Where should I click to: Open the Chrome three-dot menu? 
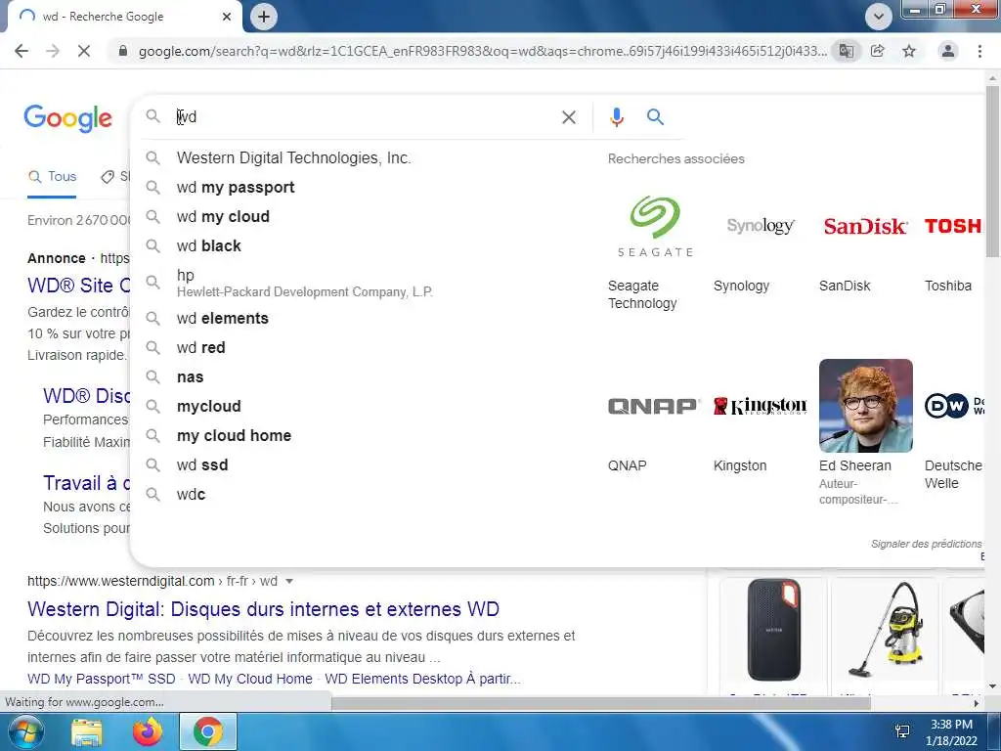[x=979, y=51]
